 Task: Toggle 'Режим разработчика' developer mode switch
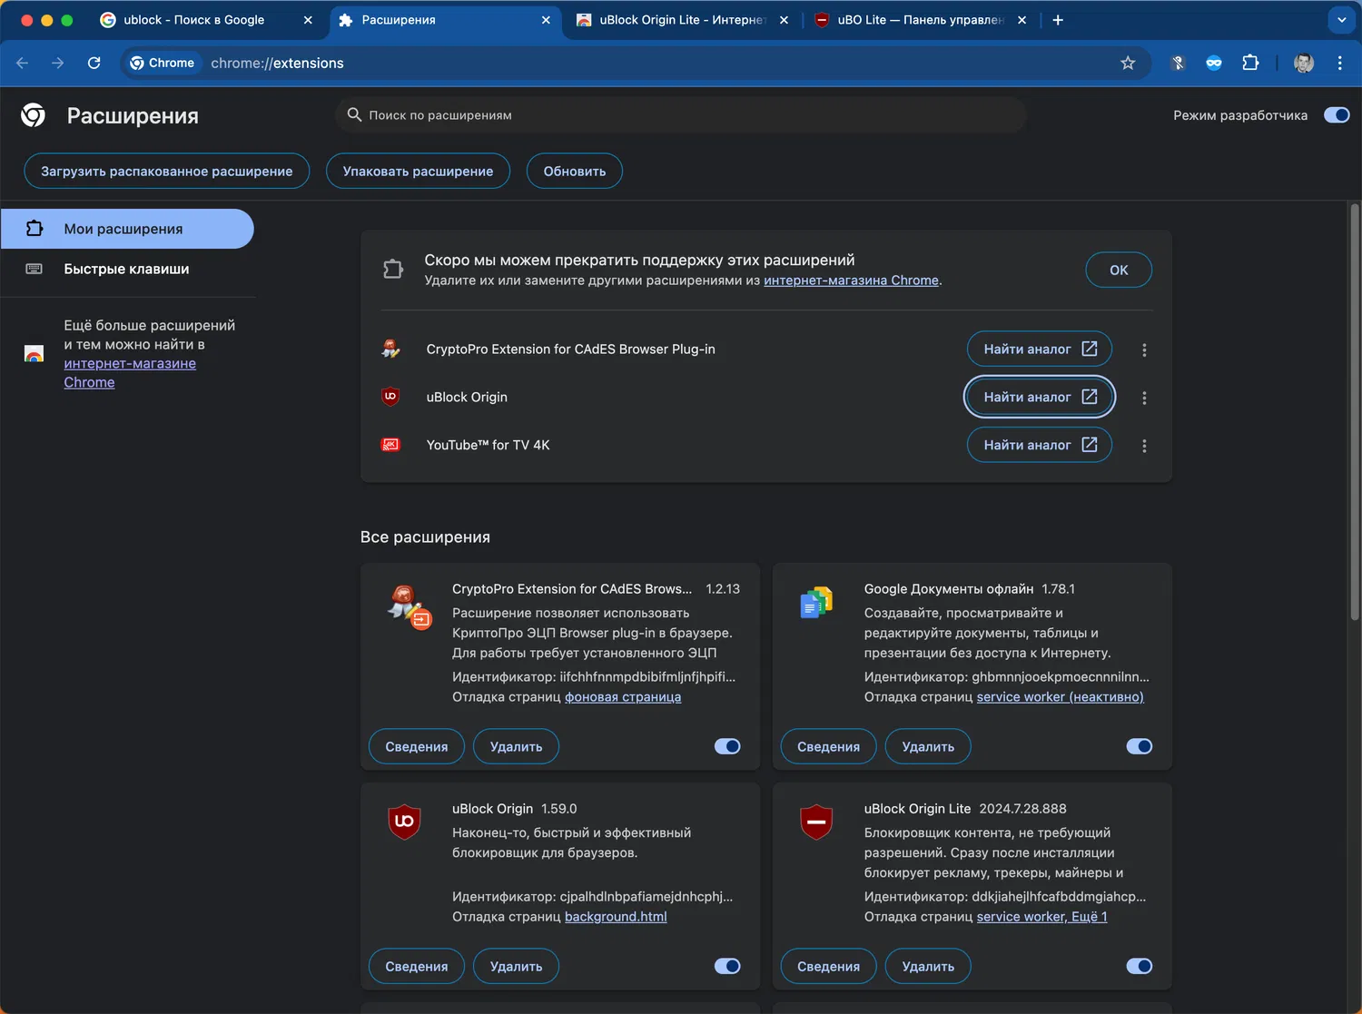pos(1337,115)
